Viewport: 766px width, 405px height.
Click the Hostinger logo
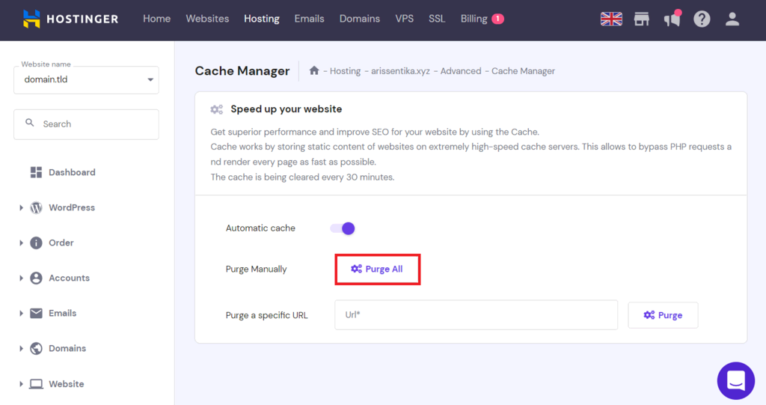point(70,19)
